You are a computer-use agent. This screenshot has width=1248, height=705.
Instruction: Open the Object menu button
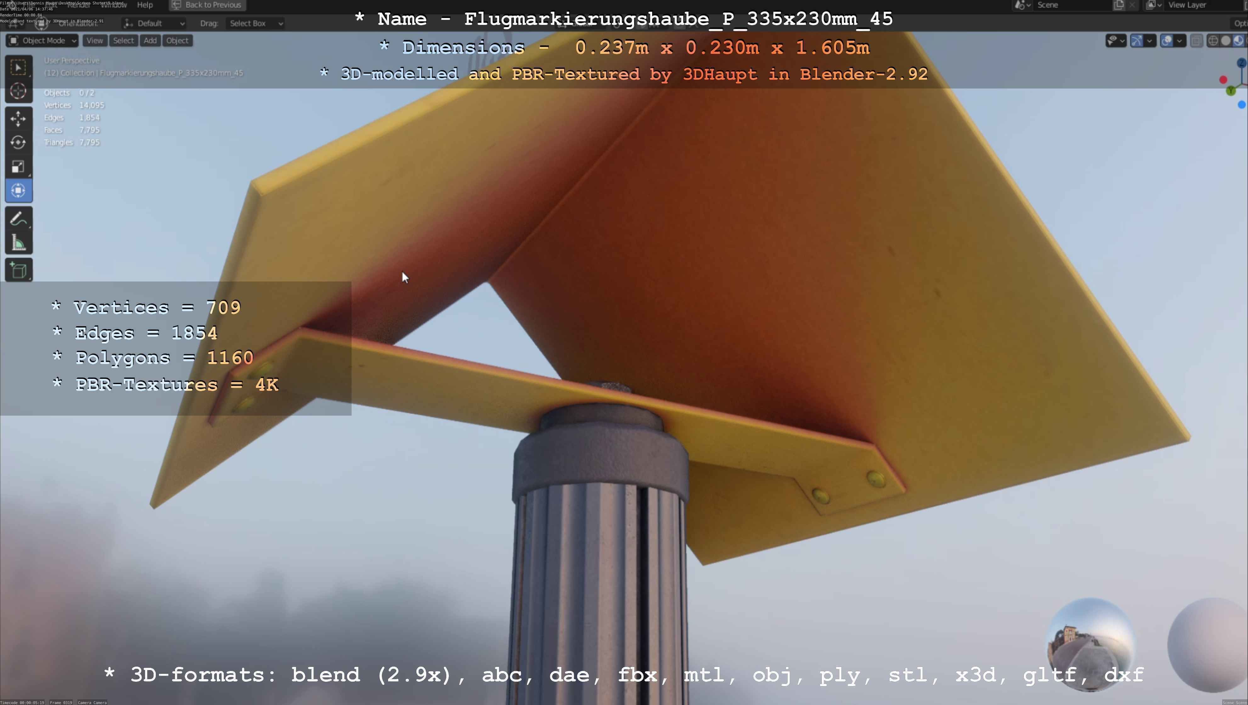coord(177,41)
